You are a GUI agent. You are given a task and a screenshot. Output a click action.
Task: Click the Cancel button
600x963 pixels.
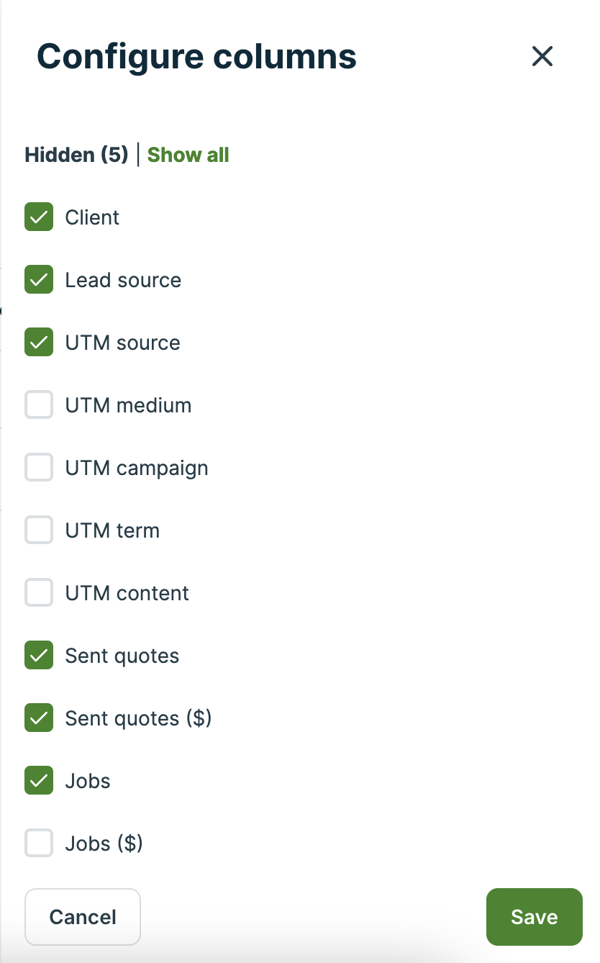pos(83,917)
